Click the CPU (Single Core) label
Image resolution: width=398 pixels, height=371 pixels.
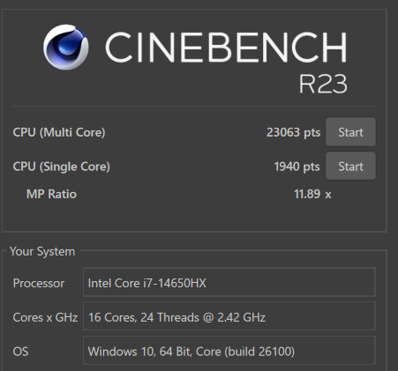61,167
